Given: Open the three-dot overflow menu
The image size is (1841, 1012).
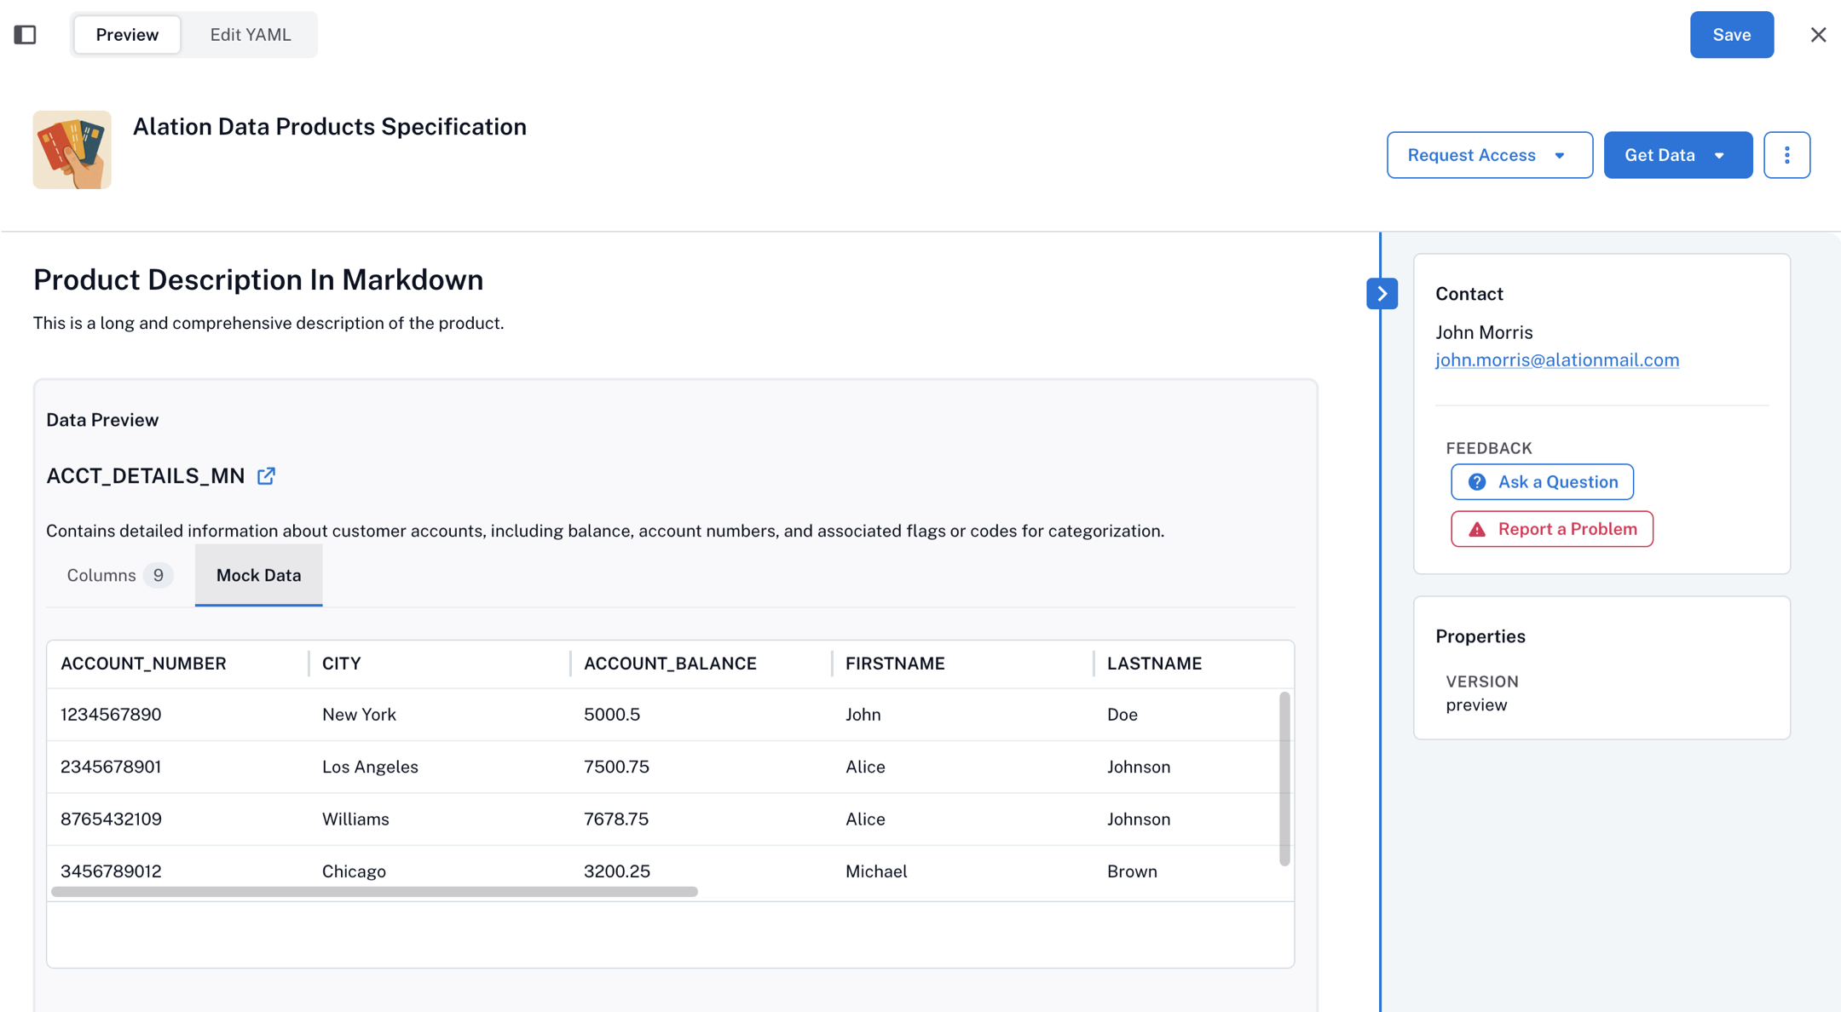Looking at the screenshot, I should pos(1787,154).
